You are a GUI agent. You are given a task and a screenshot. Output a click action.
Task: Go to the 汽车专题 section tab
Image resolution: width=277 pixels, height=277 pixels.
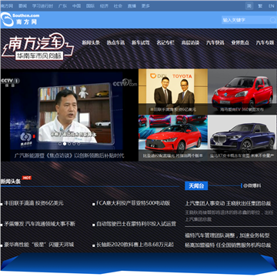click(265, 43)
